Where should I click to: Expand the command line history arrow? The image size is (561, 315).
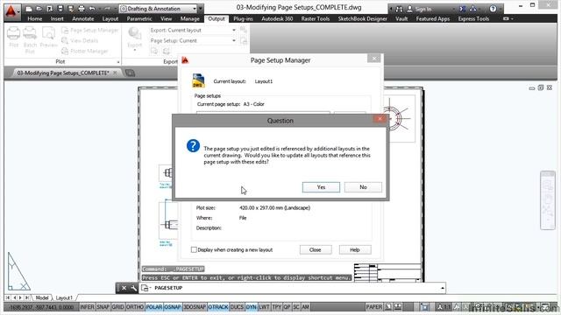click(443, 288)
